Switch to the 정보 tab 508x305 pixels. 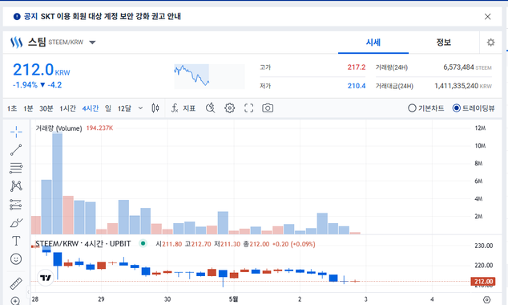(x=444, y=43)
